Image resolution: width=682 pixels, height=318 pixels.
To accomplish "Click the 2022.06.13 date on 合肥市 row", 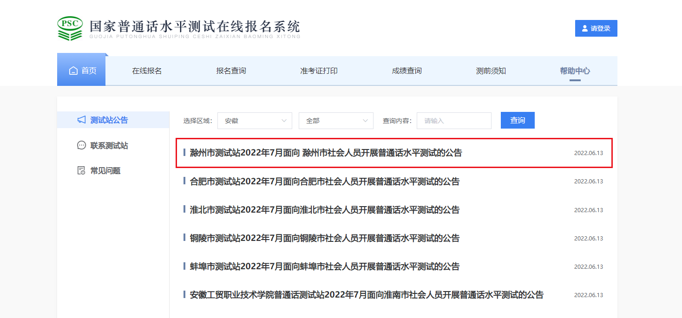I will tap(589, 182).
